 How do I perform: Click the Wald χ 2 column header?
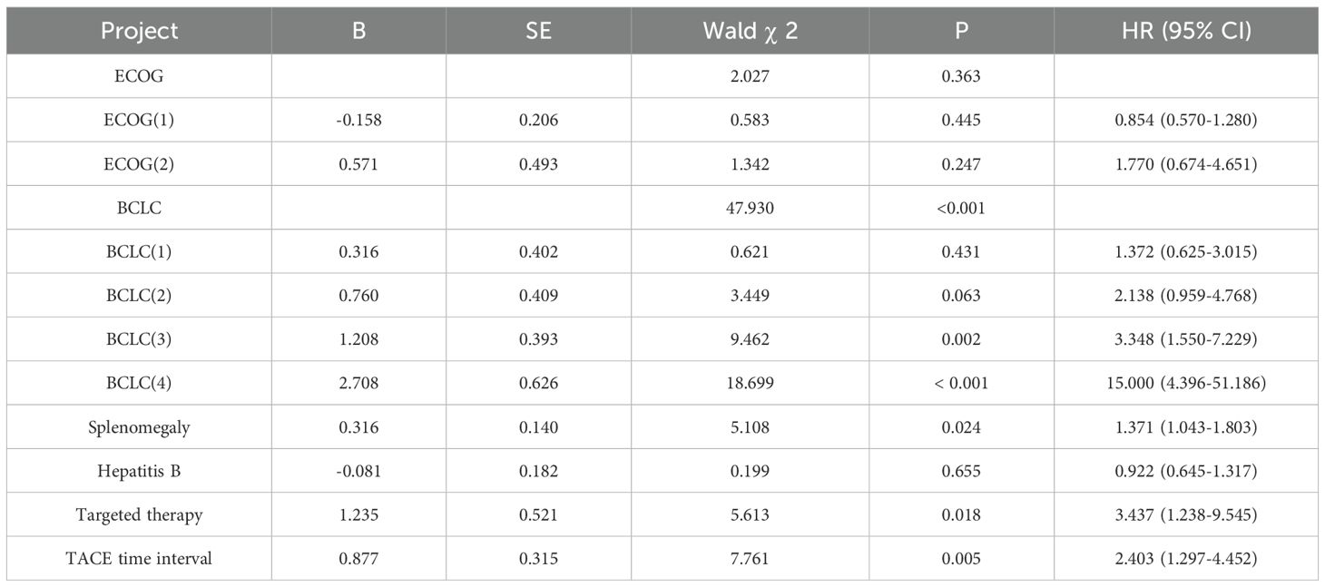750,30
